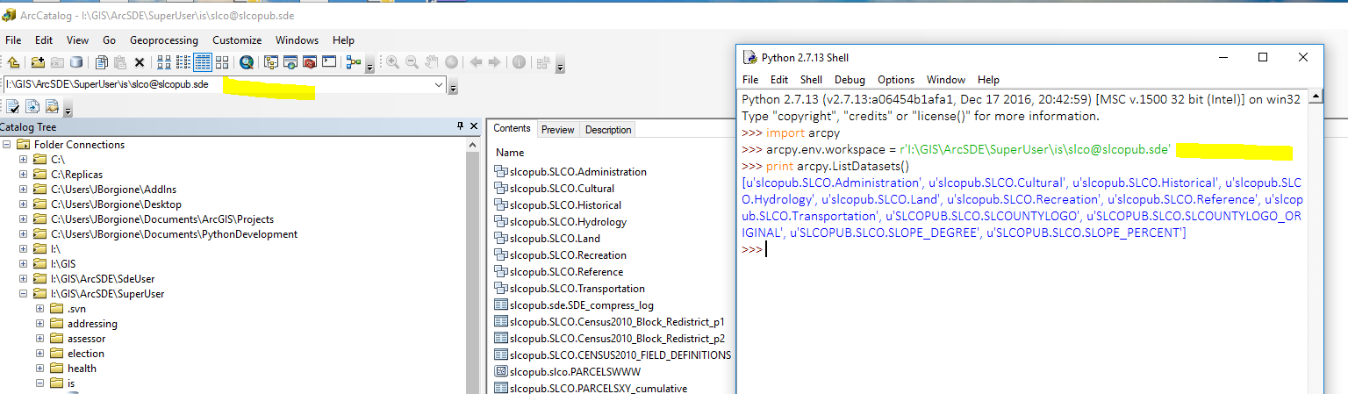Viewport: 1348px width, 394px height.
Task: Pin the Catalog Tree panel
Action: point(460,127)
